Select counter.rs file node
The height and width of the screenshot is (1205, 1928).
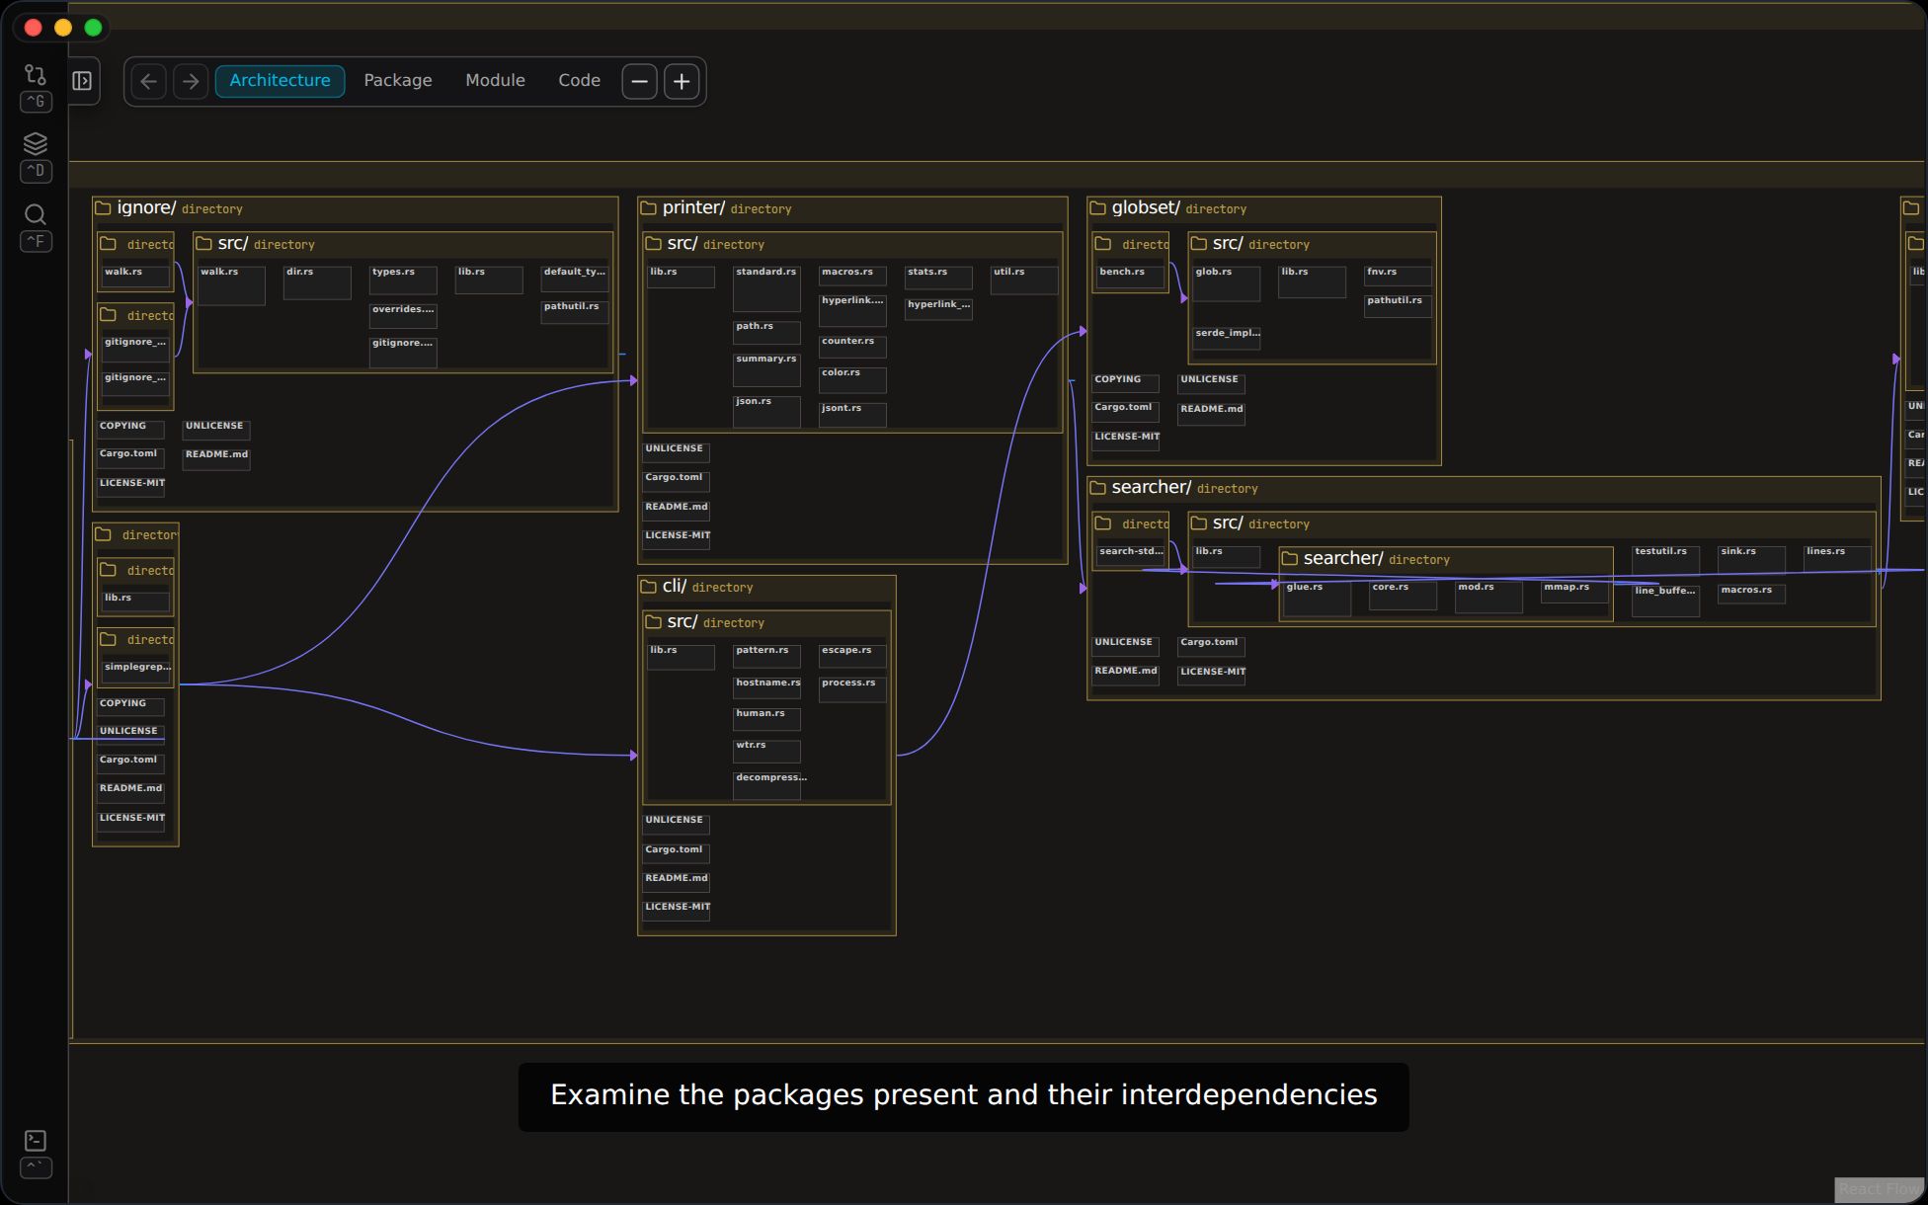click(x=852, y=346)
